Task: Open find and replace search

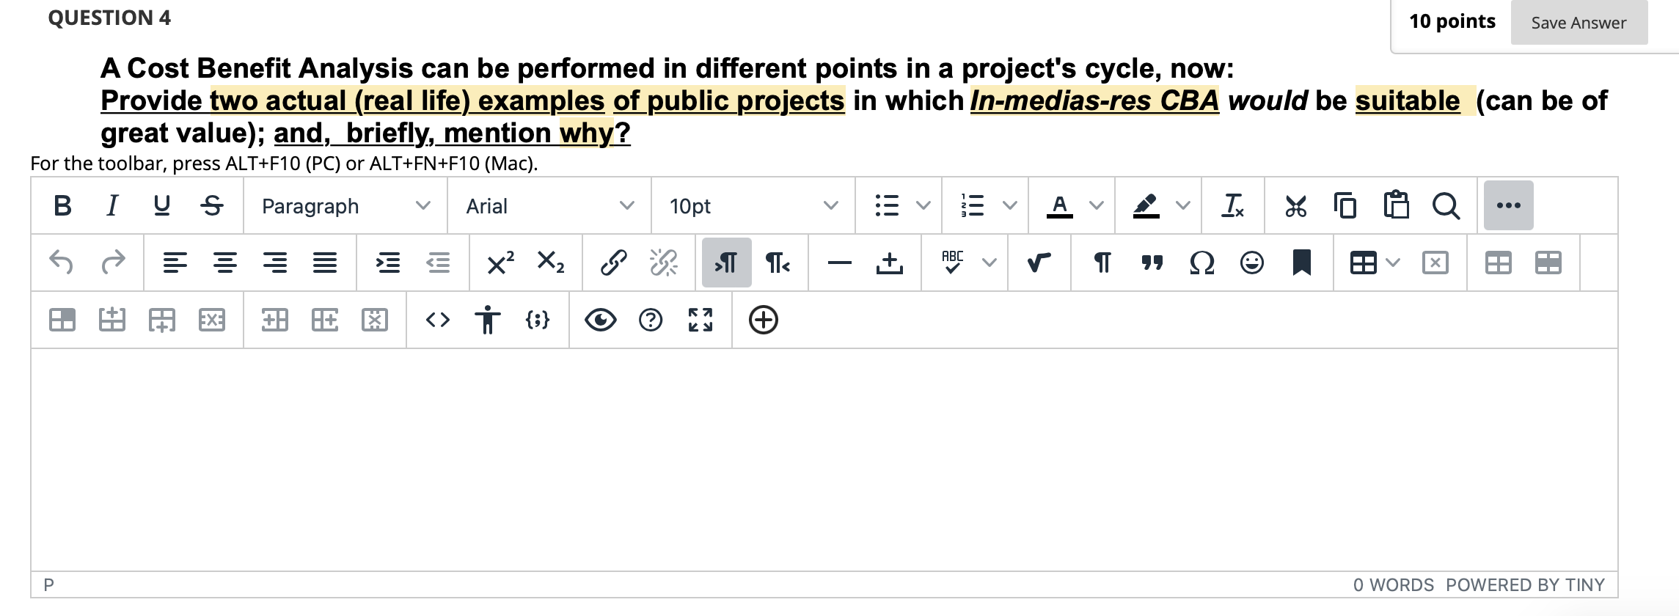Action: [1446, 205]
